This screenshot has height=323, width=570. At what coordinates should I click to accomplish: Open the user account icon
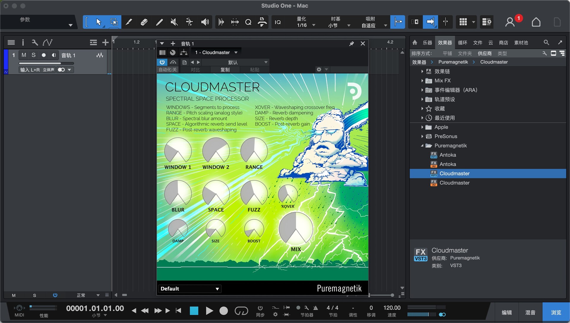coord(510,22)
